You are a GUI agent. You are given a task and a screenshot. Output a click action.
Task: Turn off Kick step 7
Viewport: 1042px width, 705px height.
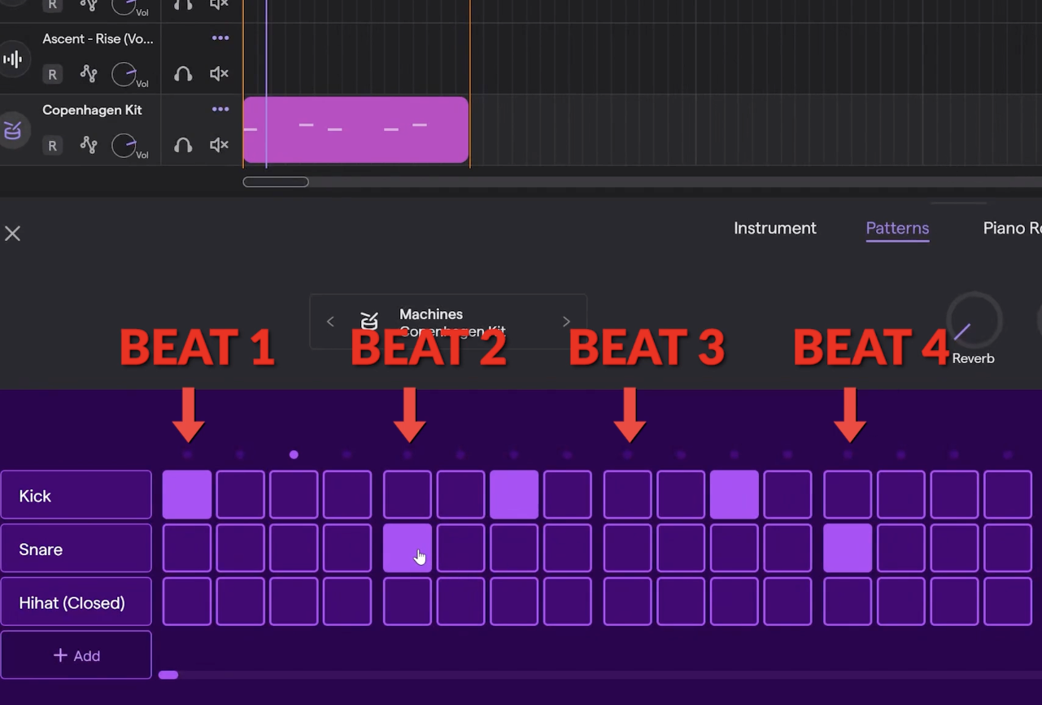tap(514, 495)
